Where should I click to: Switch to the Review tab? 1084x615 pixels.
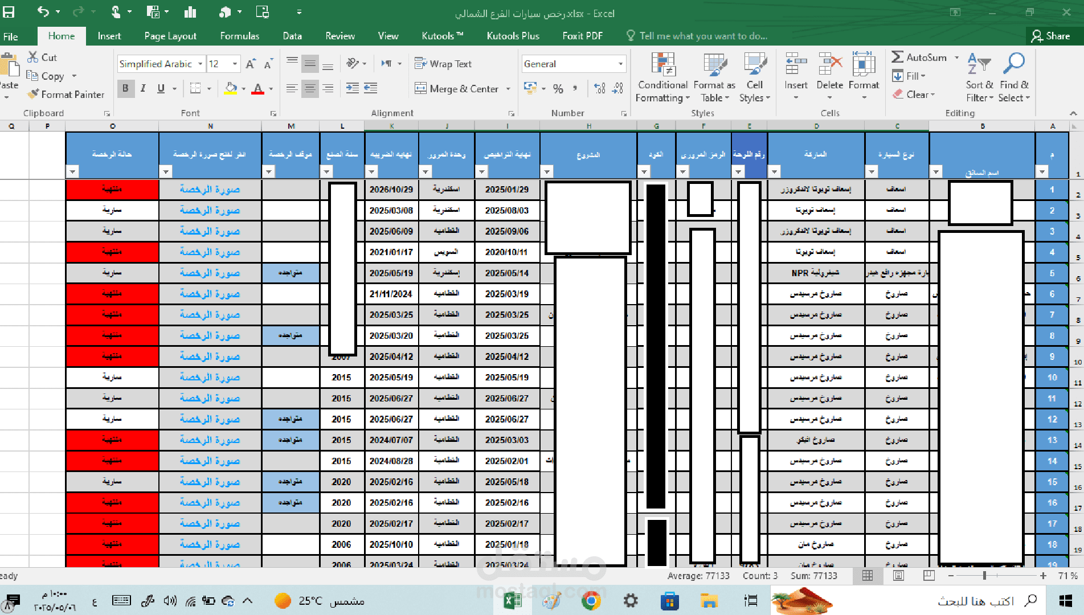(340, 36)
